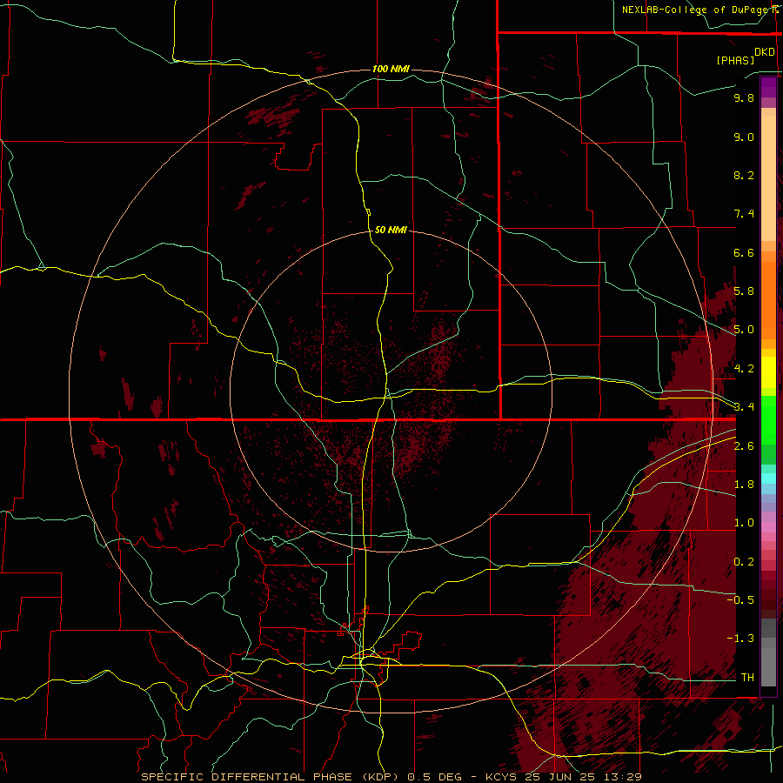This screenshot has height=783, width=783.
Task: Click the 7.4 legend value
Action: [744, 214]
